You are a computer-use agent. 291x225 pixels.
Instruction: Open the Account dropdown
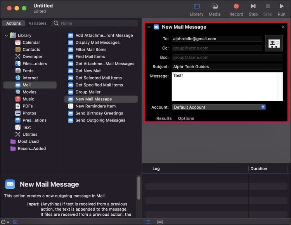point(218,107)
